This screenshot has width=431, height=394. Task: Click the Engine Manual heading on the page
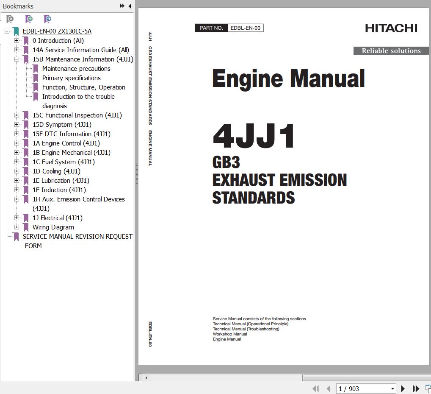tap(289, 79)
